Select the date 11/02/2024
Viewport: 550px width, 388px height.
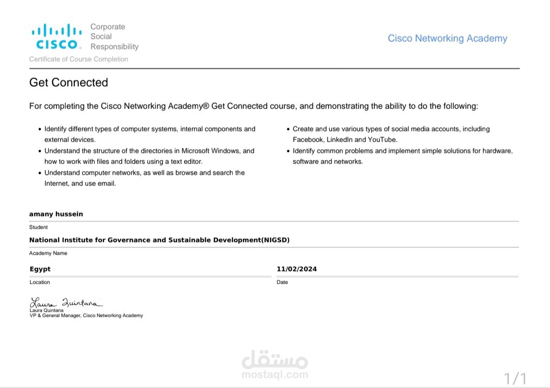[297, 269]
